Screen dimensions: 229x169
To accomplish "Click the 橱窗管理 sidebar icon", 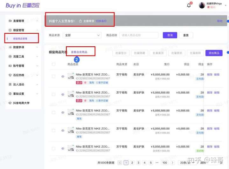I will pos(10,30).
